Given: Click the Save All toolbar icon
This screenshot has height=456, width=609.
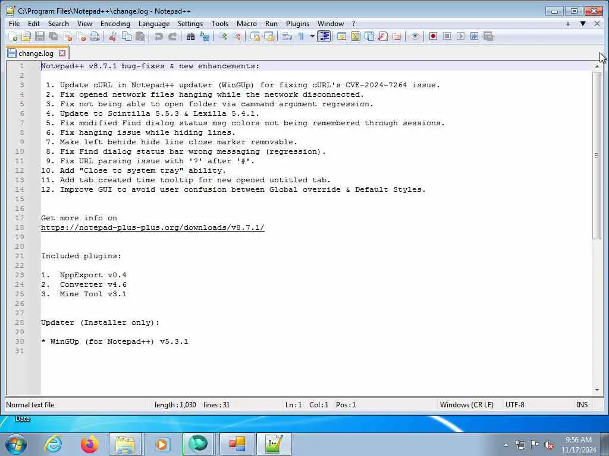Looking at the screenshot, I should [x=54, y=36].
